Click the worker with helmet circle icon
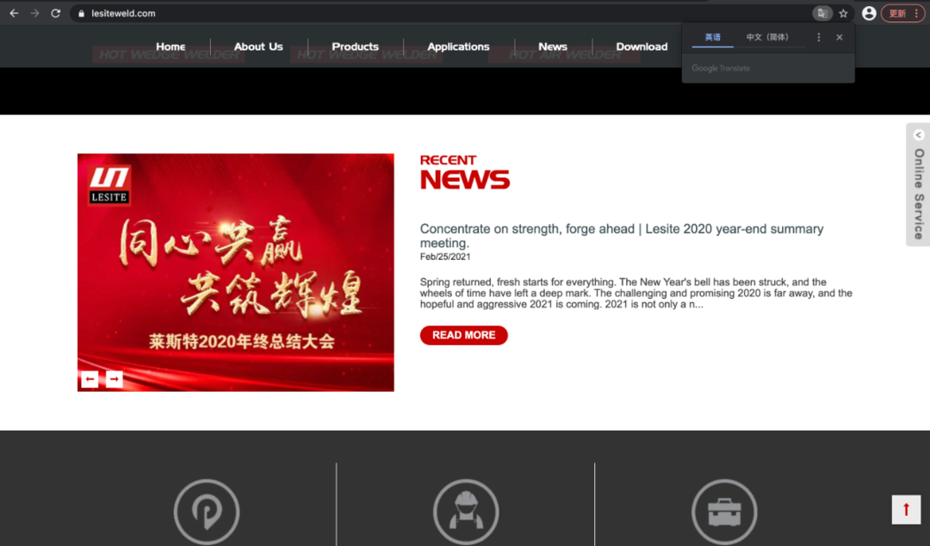930x546 pixels. pyautogui.click(x=466, y=512)
